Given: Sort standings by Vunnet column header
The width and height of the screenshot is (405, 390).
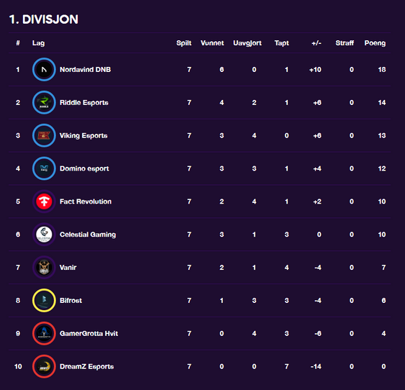Looking at the screenshot, I should tap(212, 43).
